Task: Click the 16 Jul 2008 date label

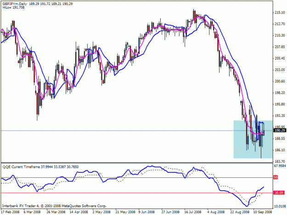Action: pos(193,212)
